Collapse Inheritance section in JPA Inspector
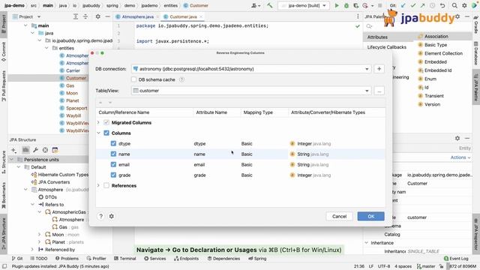This screenshot has height=270, width=480. tap(367, 243)
